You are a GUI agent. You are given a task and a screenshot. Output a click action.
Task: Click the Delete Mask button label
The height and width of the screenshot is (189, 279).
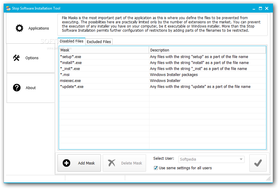click(x=131, y=163)
